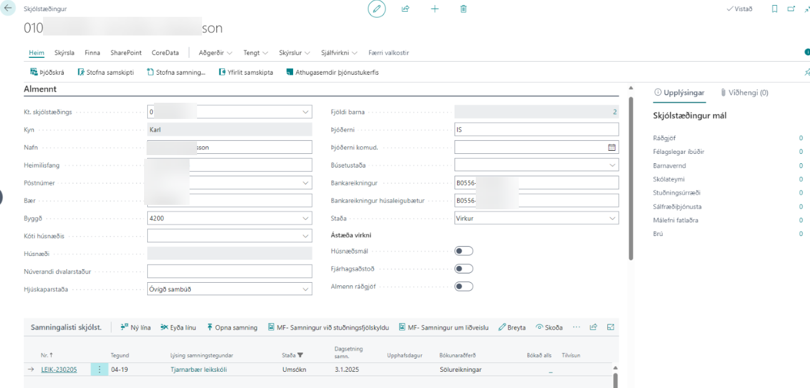Expand the Byggð dropdown with 4200
Image resolution: width=810 pixels, height=388 pixels.
pyautogui.click(x=306, y=219)
